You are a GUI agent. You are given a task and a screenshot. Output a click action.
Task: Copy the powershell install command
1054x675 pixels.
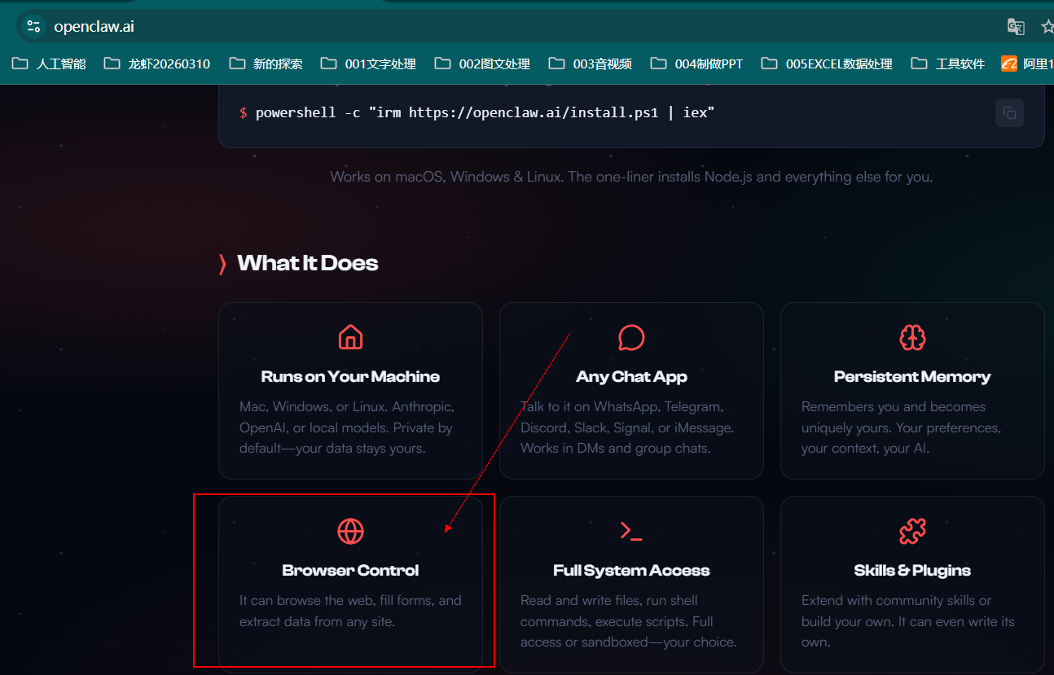pos(1009,112)
